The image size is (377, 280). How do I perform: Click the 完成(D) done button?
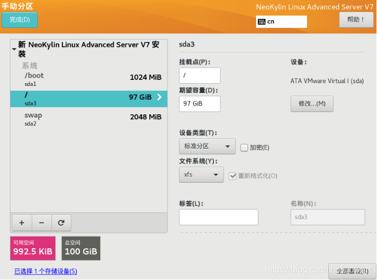tap(20, 20)
